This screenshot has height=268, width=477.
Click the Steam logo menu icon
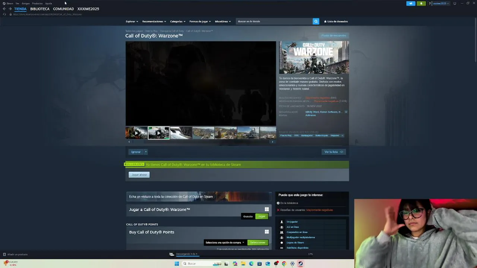(x=4, y=3)
